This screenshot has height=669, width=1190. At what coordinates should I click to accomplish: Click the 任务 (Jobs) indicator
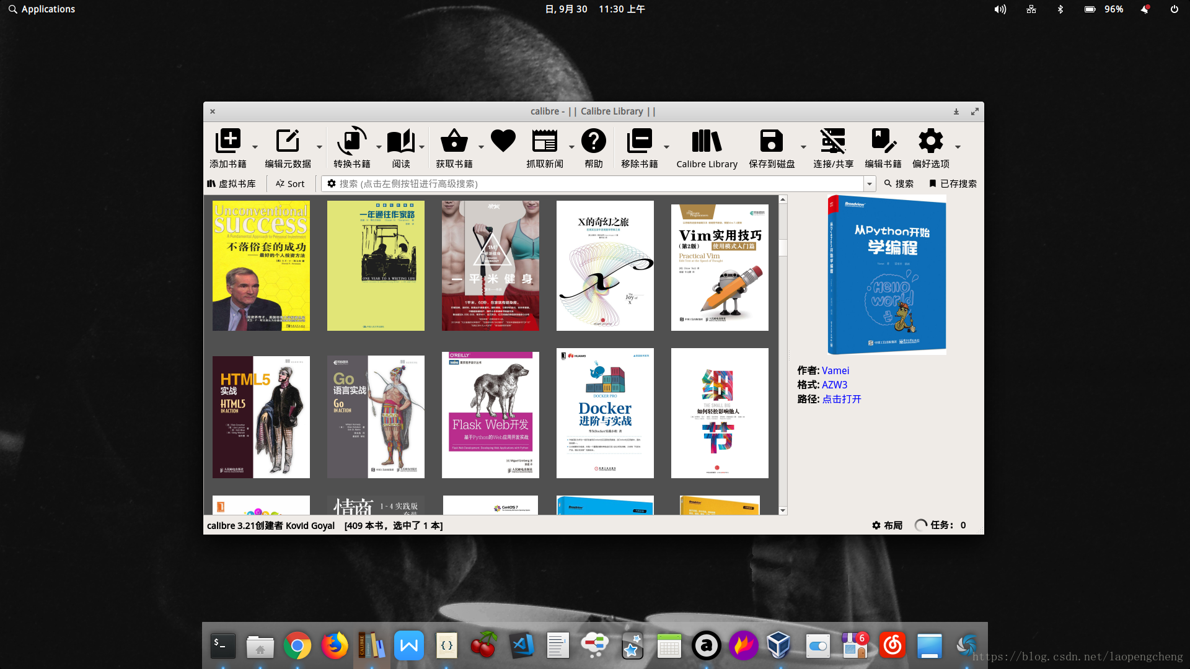pos(941,525)
